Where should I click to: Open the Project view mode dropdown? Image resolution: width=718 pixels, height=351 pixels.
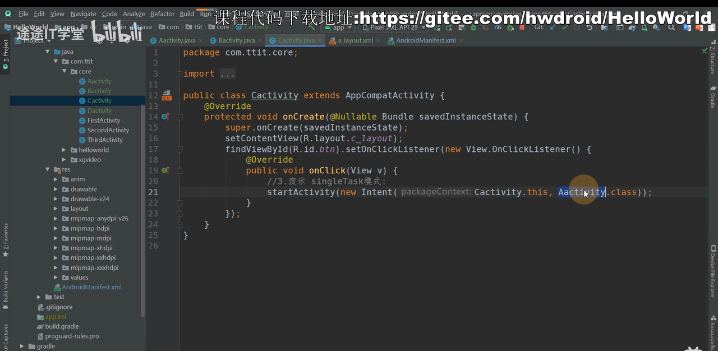(x=33, y=40)
